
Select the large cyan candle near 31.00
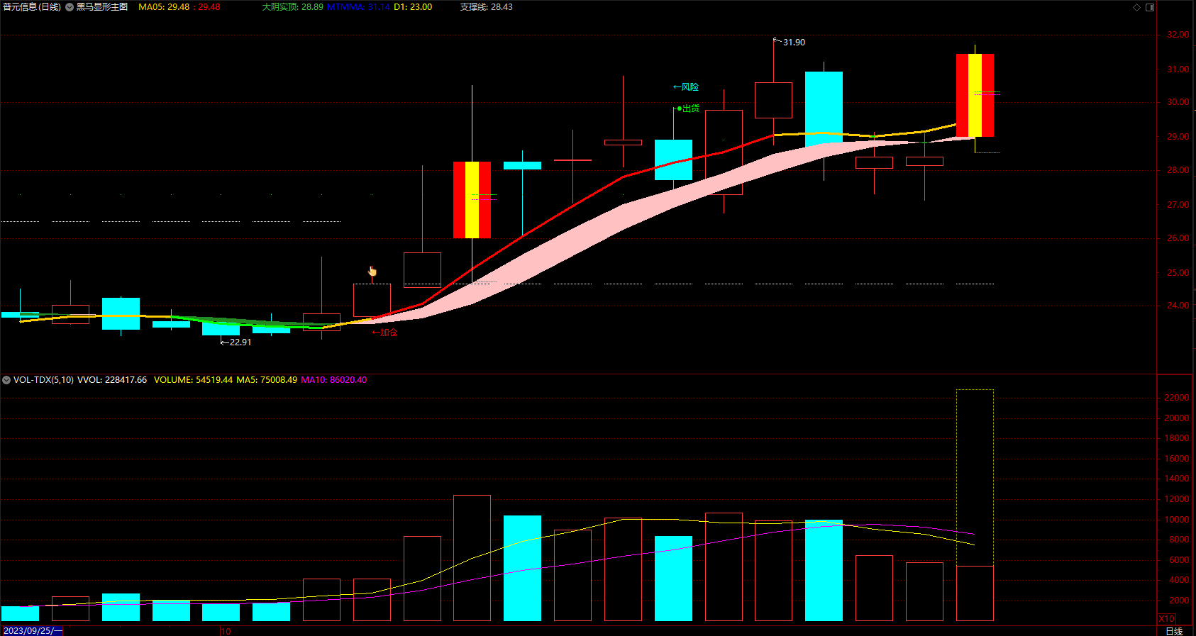824,109
